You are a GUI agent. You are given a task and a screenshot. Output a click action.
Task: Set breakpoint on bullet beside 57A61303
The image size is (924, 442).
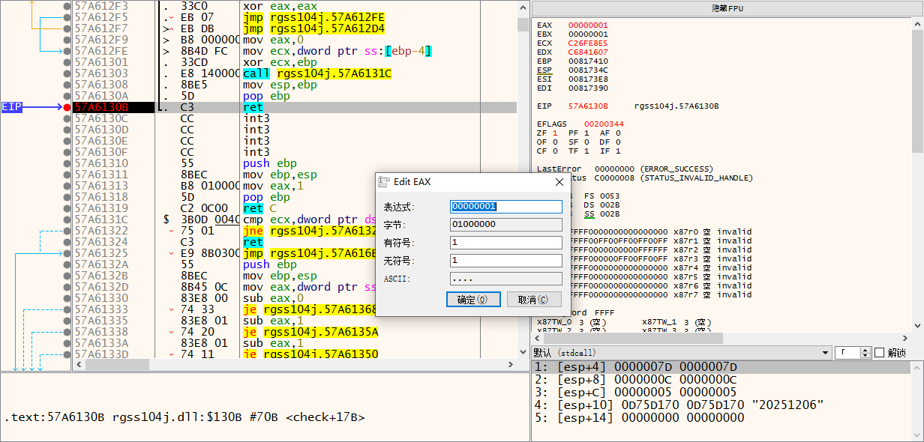(x=67, y=73)
